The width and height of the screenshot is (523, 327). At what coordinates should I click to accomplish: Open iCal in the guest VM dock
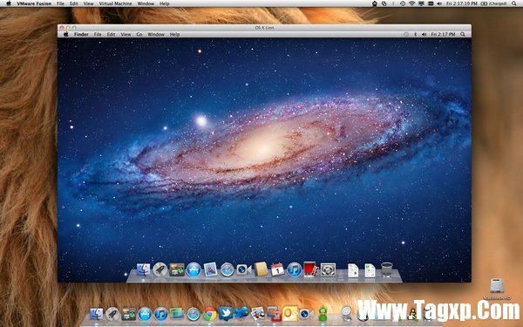(x=277, y=269)
